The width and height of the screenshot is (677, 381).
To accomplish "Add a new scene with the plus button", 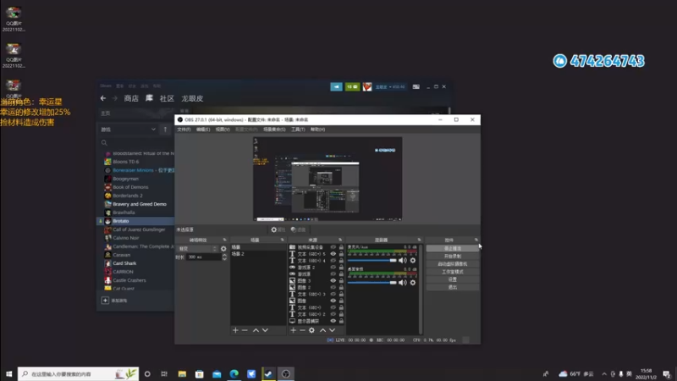I will [x=235, y=330].
